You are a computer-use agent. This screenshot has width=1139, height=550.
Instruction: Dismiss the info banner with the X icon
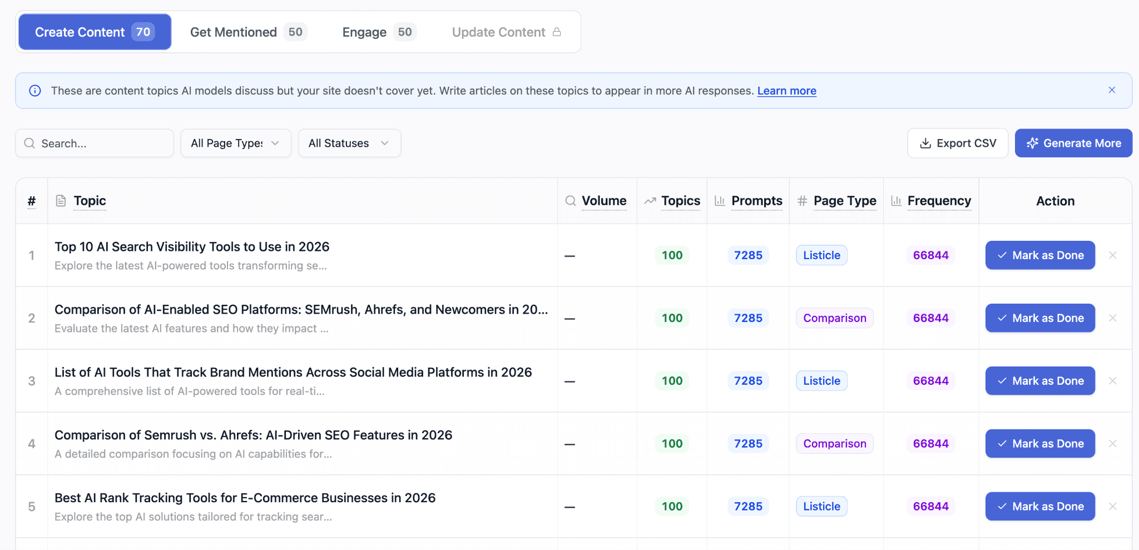[x=1112, y=90]
